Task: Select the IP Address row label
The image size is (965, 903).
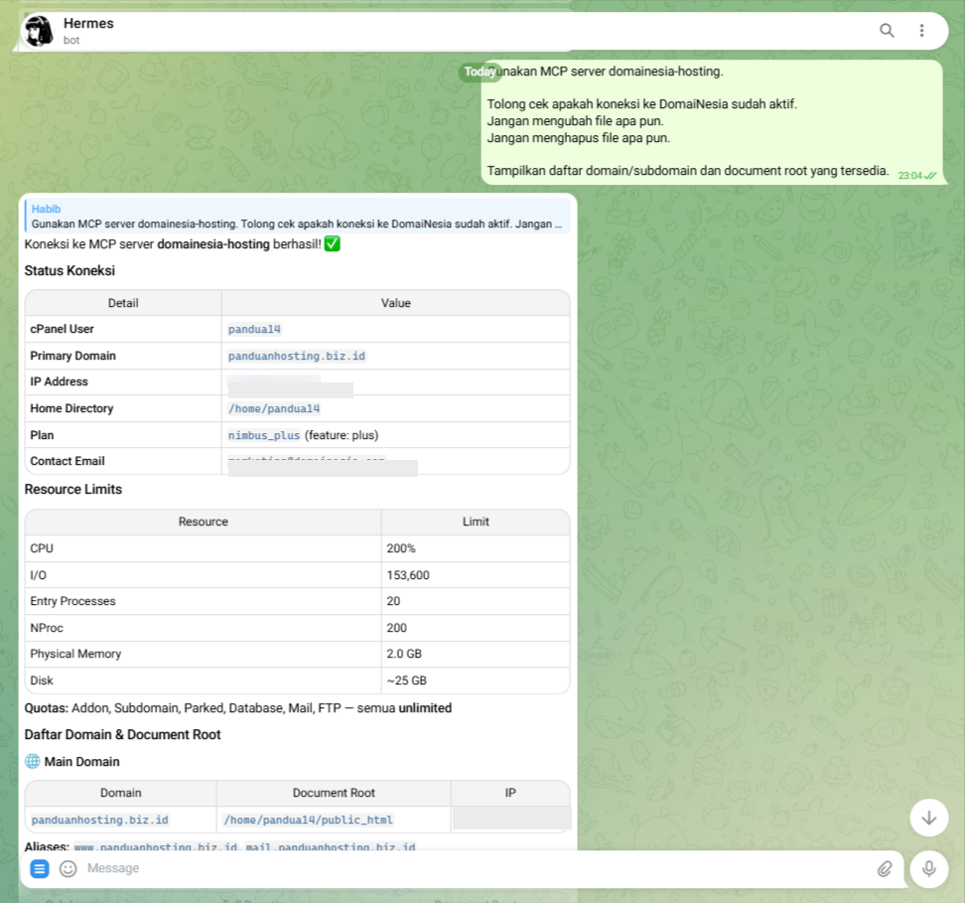Action: click(60, 381)
